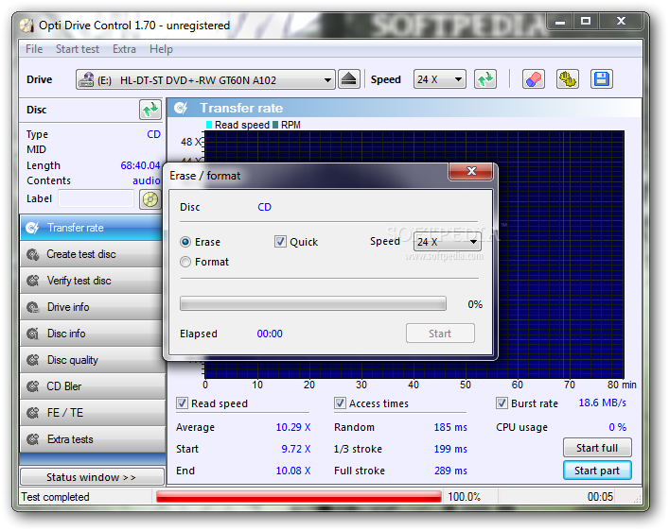Click the Extra tests sidebar icon
Screen dimensions: 669x531
click(x=33, y=439)
